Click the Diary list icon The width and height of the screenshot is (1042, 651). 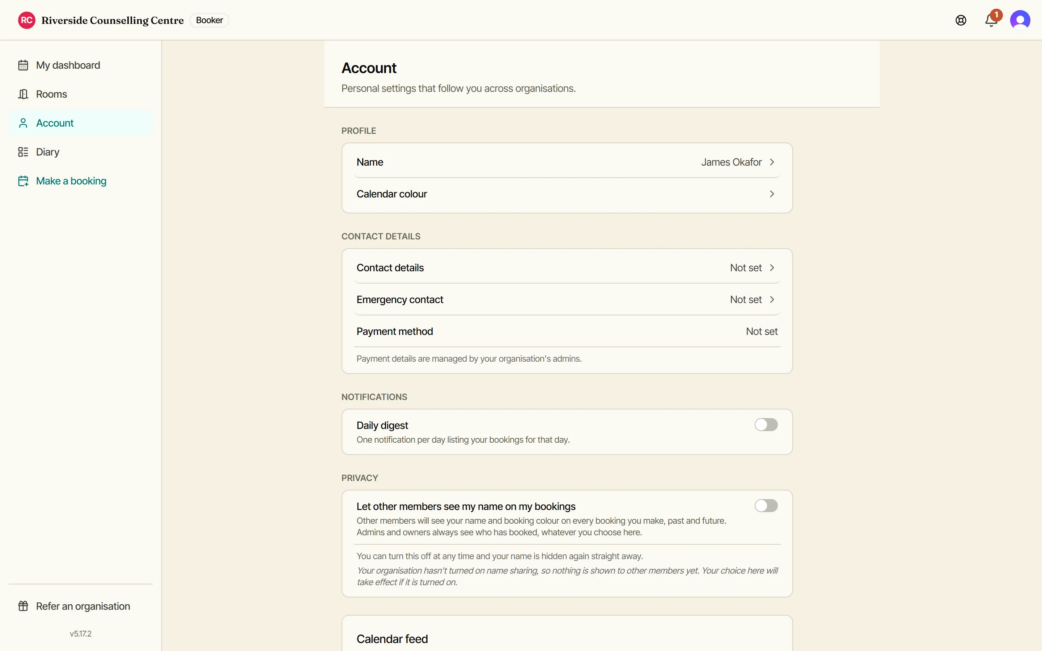[23, 152]
